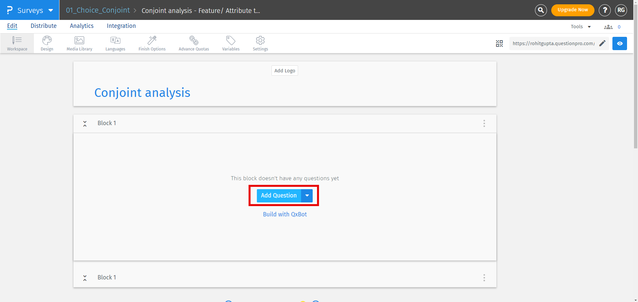The image size is (638, 302).
Task: Click the Build with QxBot link
Action: (285, 214)
